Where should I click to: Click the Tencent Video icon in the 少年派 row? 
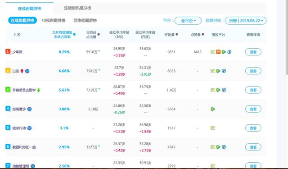[224, 52]
